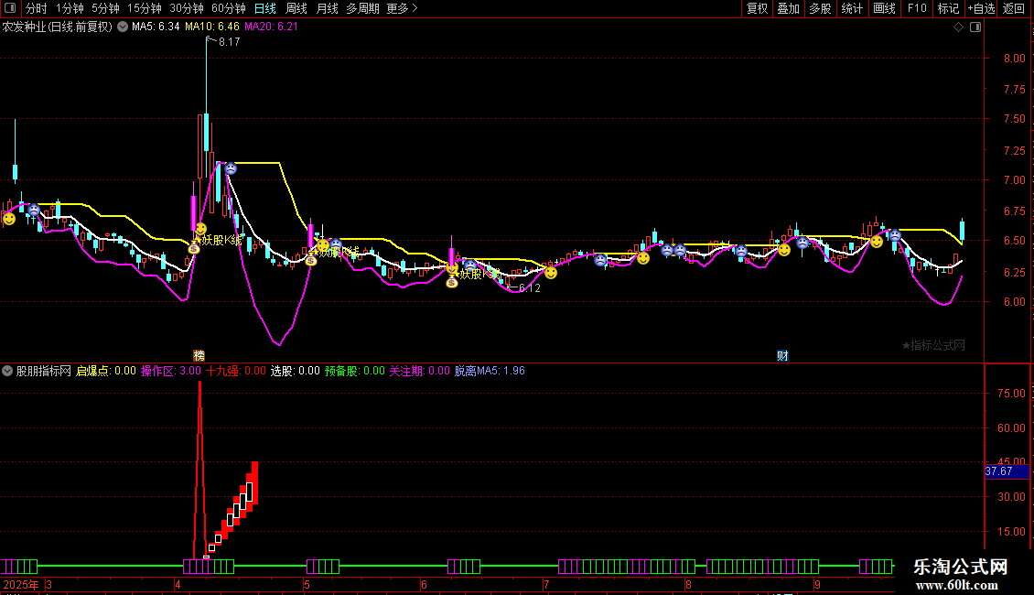Toggle the side panel icon beside diamond

click(x=975, y=27)
